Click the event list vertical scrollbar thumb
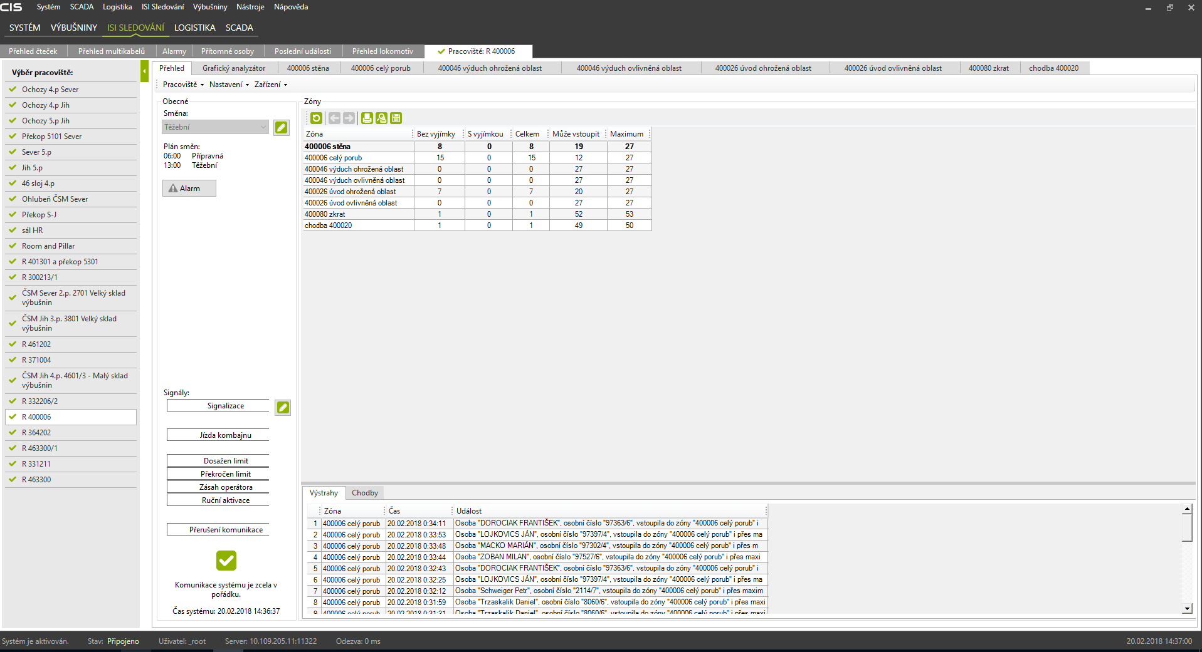This screenshot has width=1202, height=652. coord(1186,527)
